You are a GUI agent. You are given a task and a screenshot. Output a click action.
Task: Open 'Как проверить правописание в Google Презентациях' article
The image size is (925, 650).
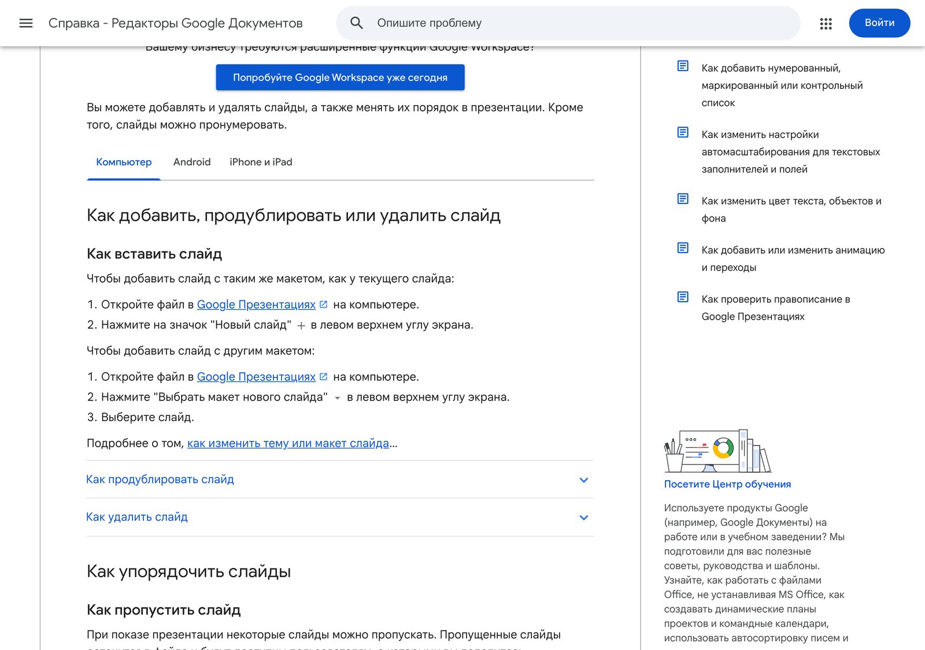click(x=776, y=308)
